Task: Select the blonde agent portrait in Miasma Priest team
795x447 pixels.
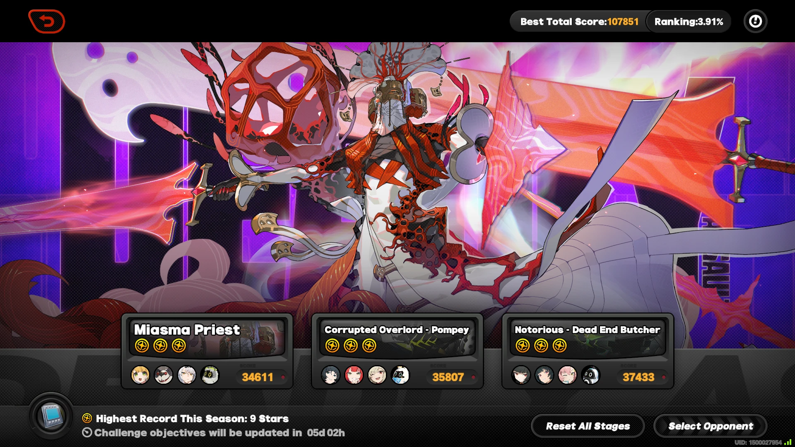Action: click(x=140, y=375)
